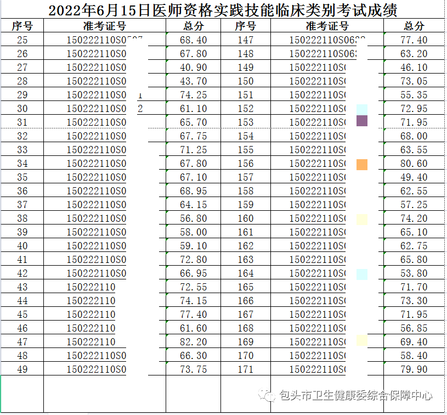Click score cell 74.15
The height and width of the screenshot is (415, 447).
(x=193, y=300)
